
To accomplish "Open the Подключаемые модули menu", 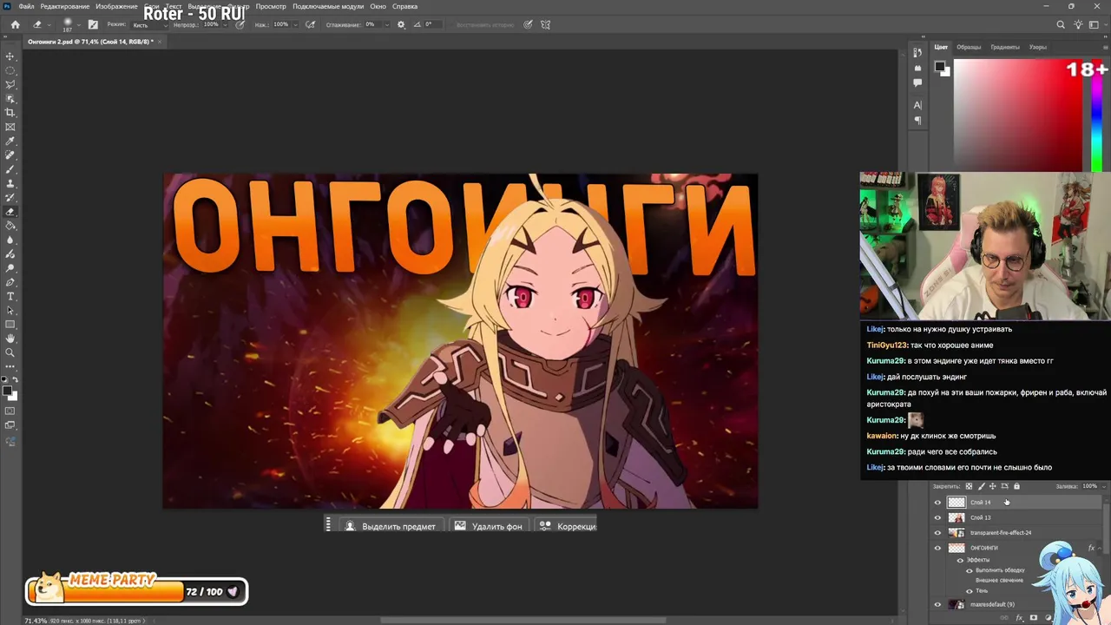I will 328,6.
